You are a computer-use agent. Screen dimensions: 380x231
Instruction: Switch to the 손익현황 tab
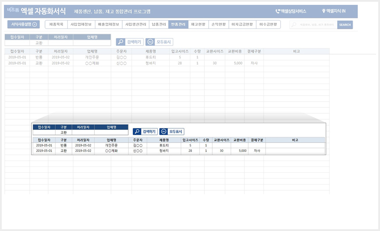218,25
